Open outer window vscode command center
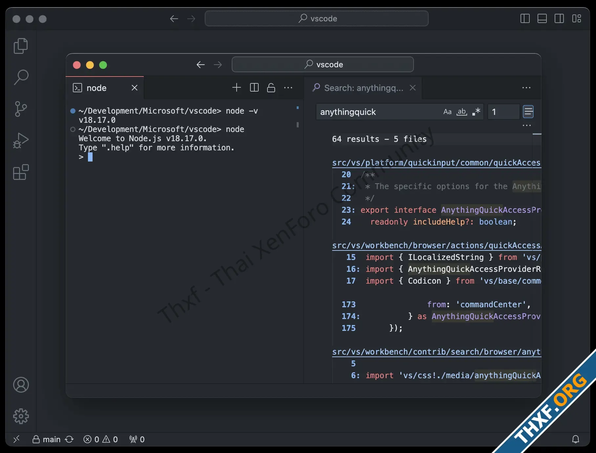 [x=316, y=18]
